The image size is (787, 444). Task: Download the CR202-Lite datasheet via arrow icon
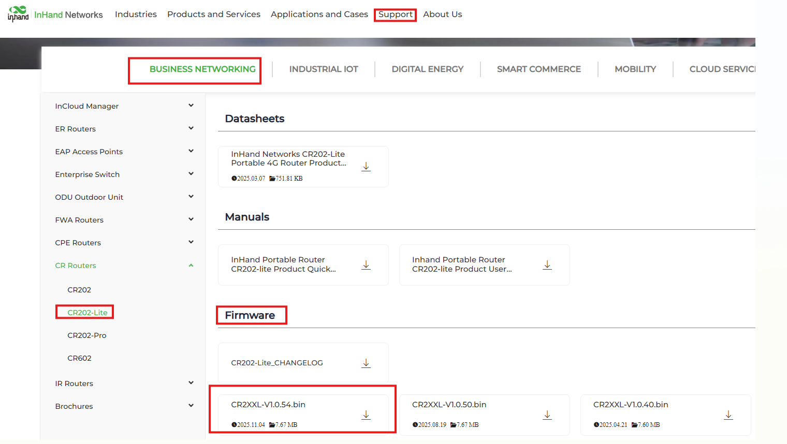point(366,167)
